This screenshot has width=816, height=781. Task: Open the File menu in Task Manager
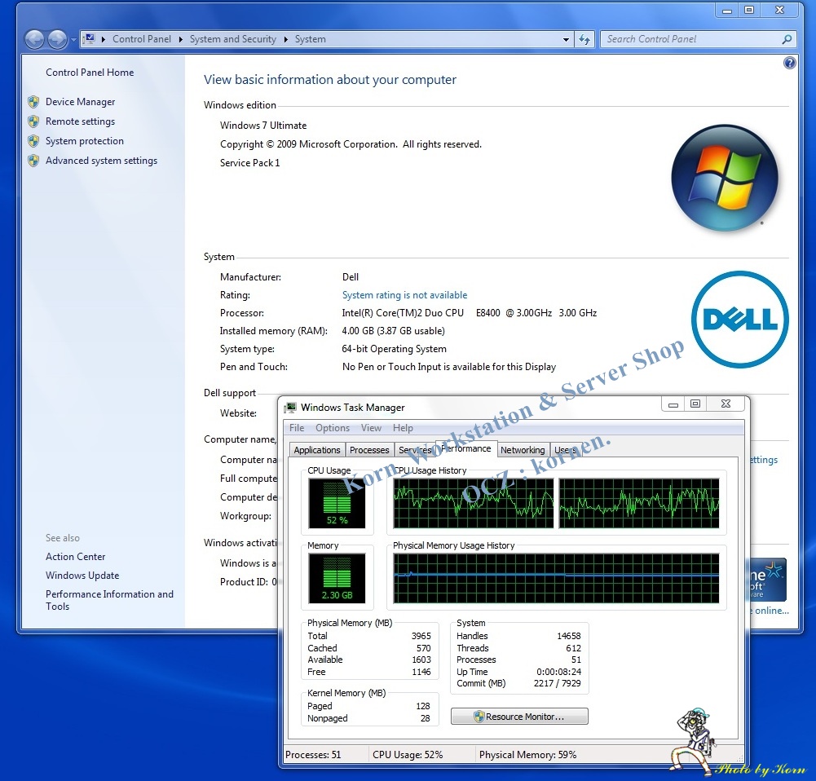coord(297,428)
